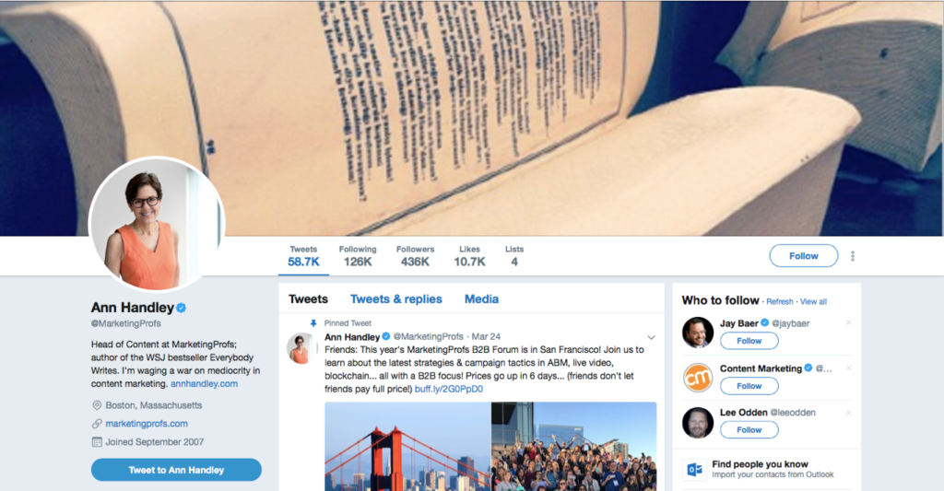
Task: Click the pinned tweet pin icon
Action: pyautogui.click(x=313, y=323)
